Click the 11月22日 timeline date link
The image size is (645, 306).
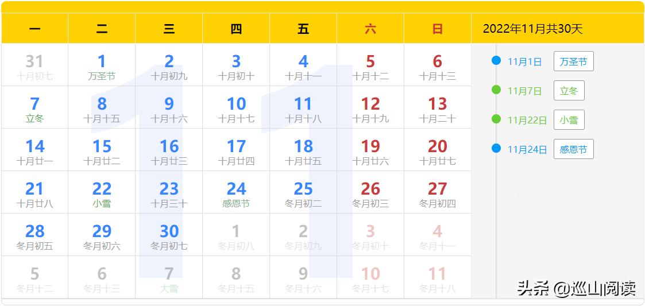tap(527, 120)
